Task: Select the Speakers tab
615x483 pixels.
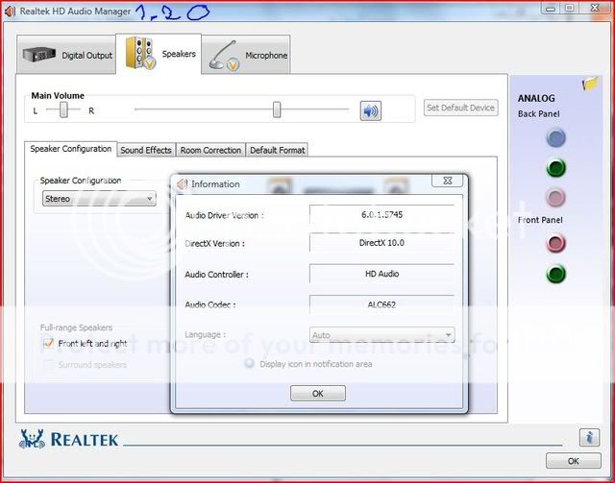Action: click(159, 54)
